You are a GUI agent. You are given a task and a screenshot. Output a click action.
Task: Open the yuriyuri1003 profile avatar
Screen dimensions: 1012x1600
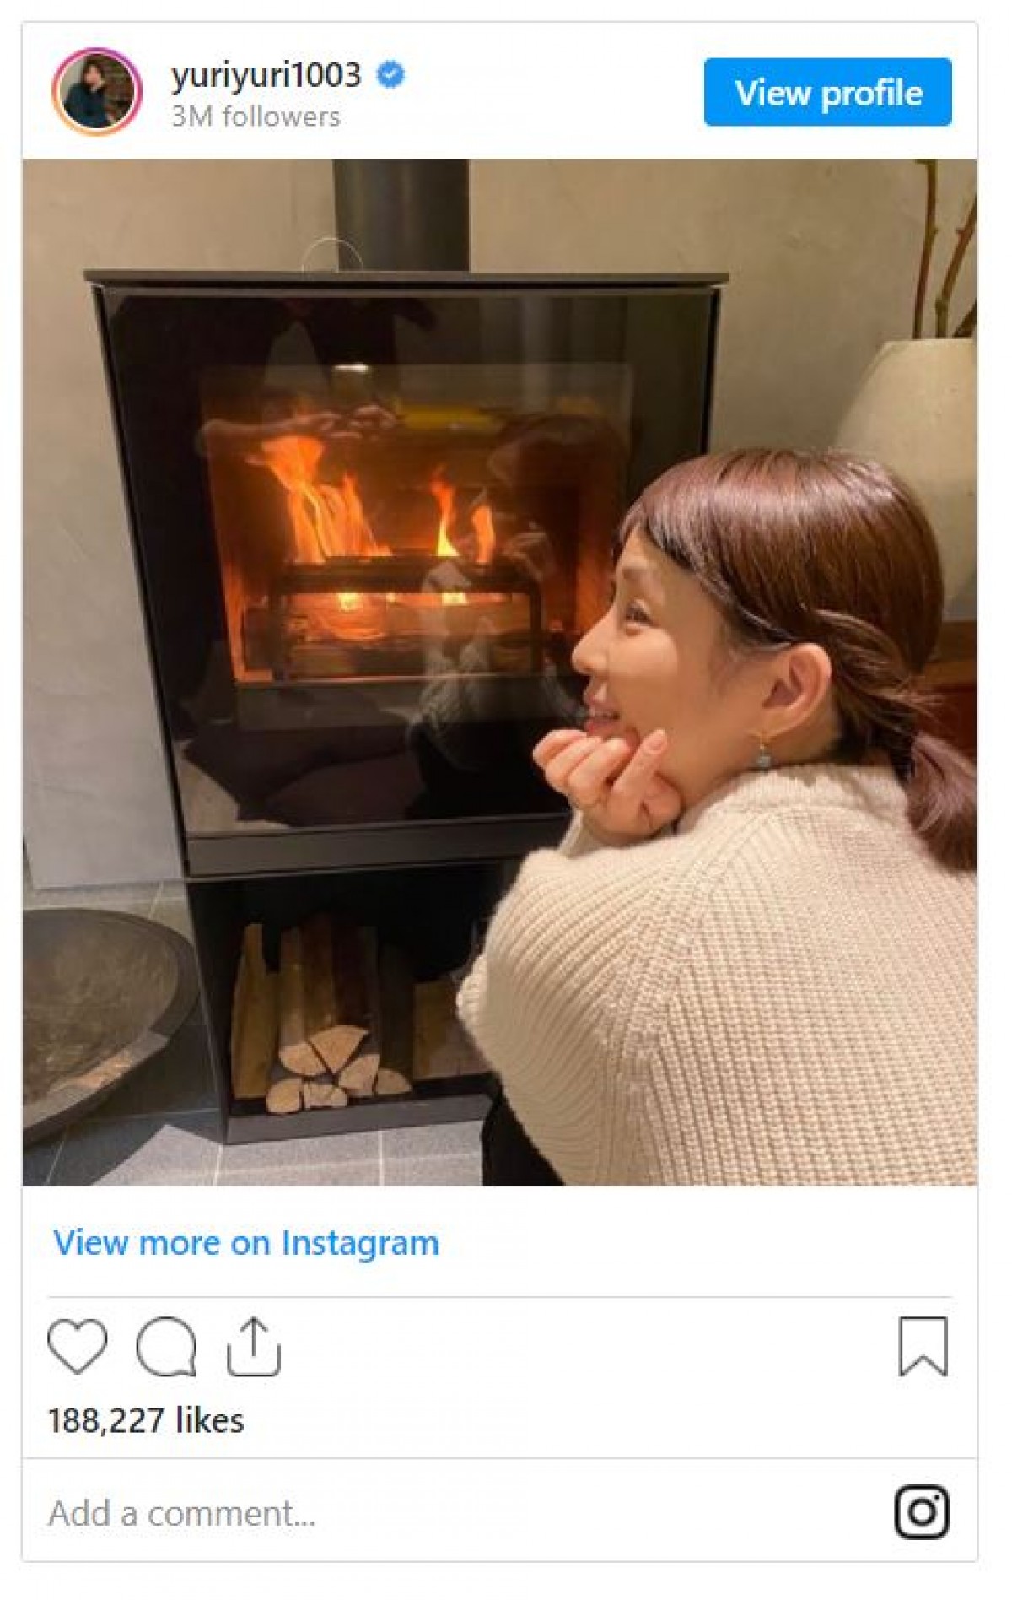(96, 92)
